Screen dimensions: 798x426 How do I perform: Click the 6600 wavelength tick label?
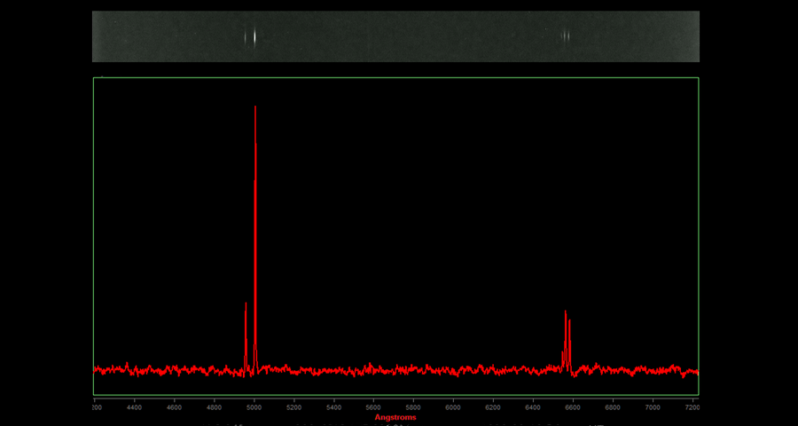[573, 407]
